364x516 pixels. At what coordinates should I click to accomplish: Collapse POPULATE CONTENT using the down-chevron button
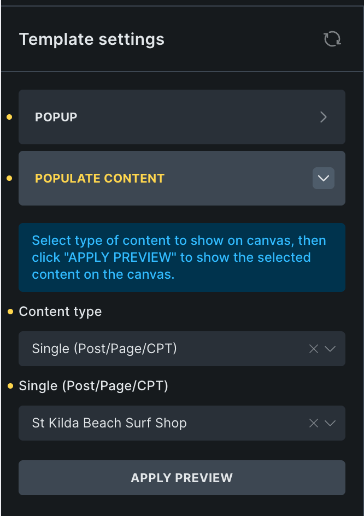(x=324, y=178)
